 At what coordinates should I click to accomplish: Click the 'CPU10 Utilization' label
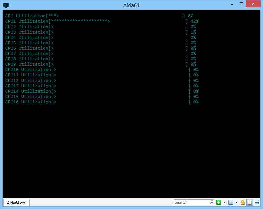tap(28, 70)
